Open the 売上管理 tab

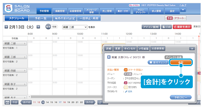(x=107, y=11)
